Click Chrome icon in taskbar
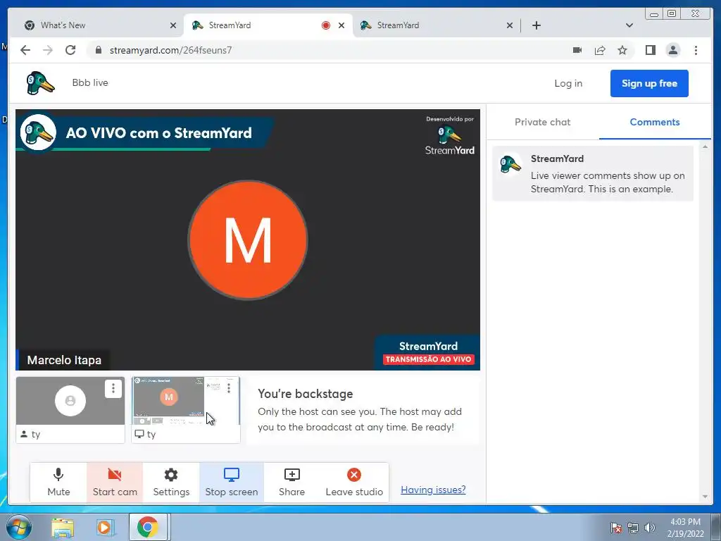Viewport: 721px width, 541px height. (148, 527)
